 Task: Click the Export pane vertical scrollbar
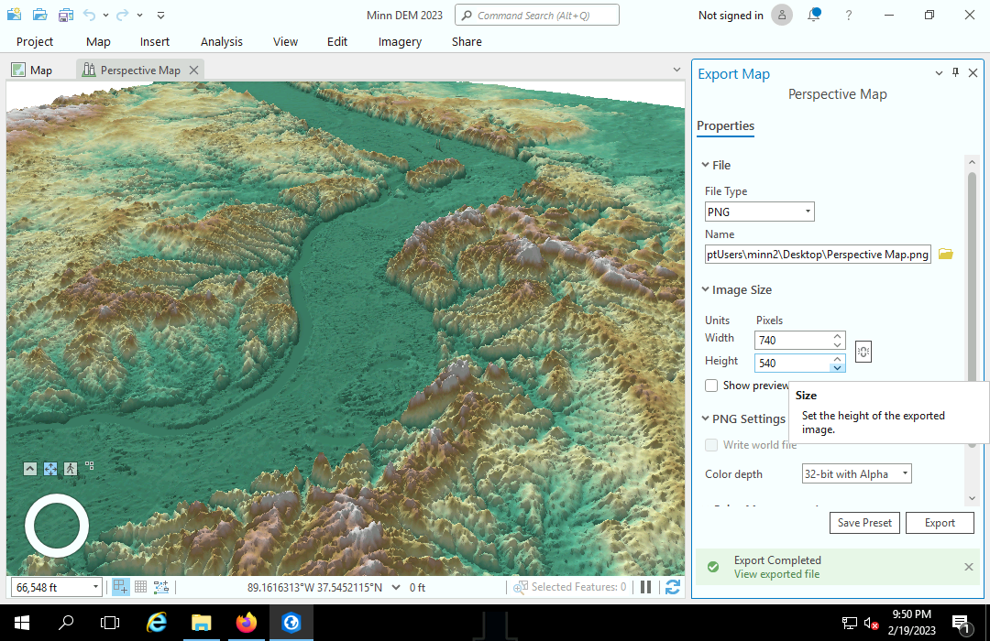(972, 275)
